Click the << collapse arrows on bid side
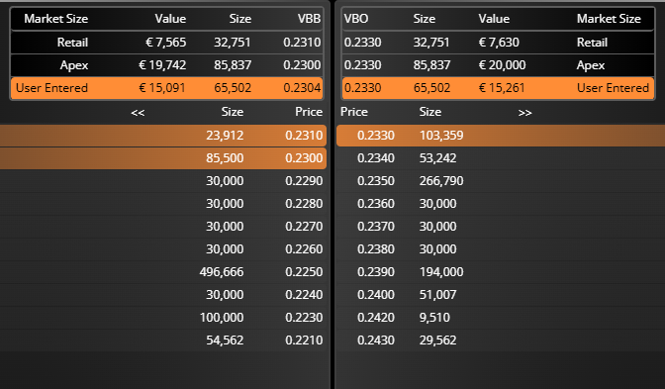The height and width of the screenshot is (389, 665). click(x=138, y=113)
